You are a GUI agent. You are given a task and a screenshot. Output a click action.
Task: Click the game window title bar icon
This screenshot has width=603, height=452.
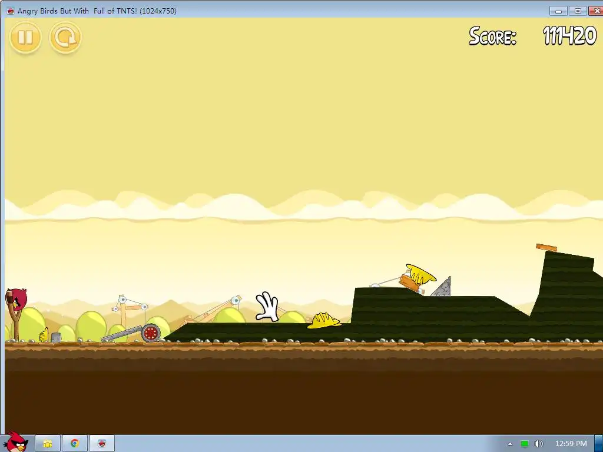tap(11, 11)
